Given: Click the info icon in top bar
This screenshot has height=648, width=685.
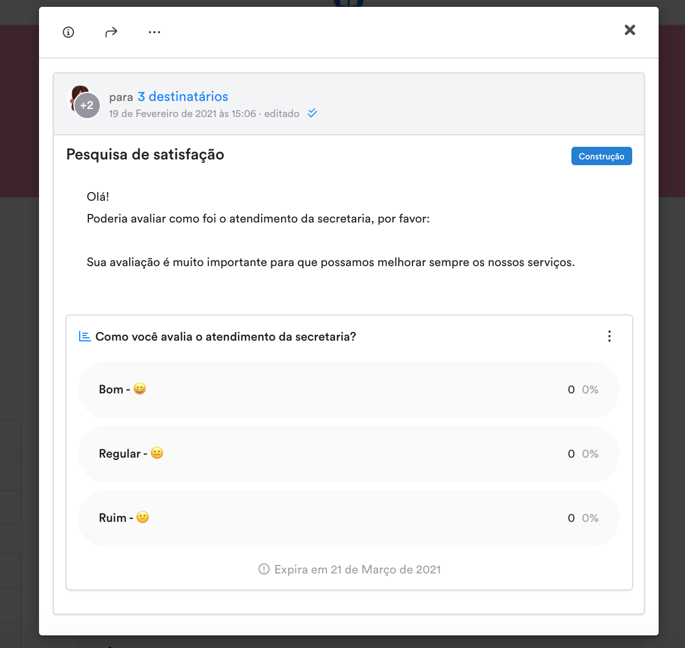Looking at the screenshot, I should (x=68, y=32).
